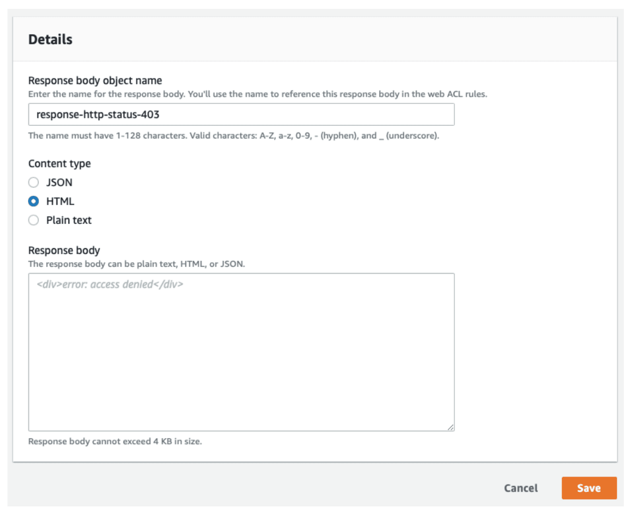The image size is (624, 510).
Task: Click the 4 KB size limit note
Action: click(115, 441)
